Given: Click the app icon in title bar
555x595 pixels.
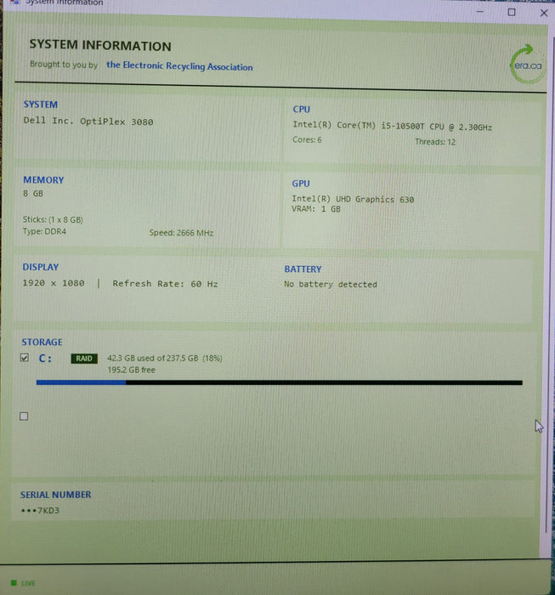Looking at the screenshot, I should pos(14,2).
